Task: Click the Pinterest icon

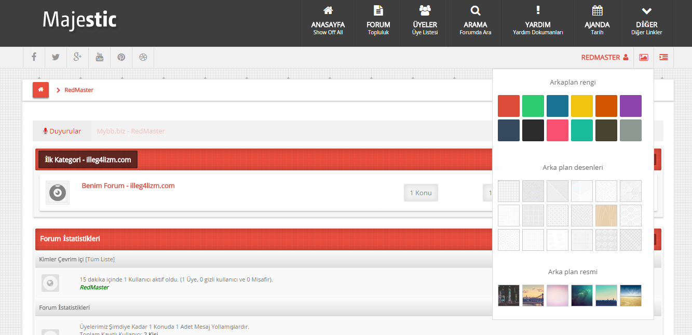Action: pyautogui.click(x=121, y=57)
